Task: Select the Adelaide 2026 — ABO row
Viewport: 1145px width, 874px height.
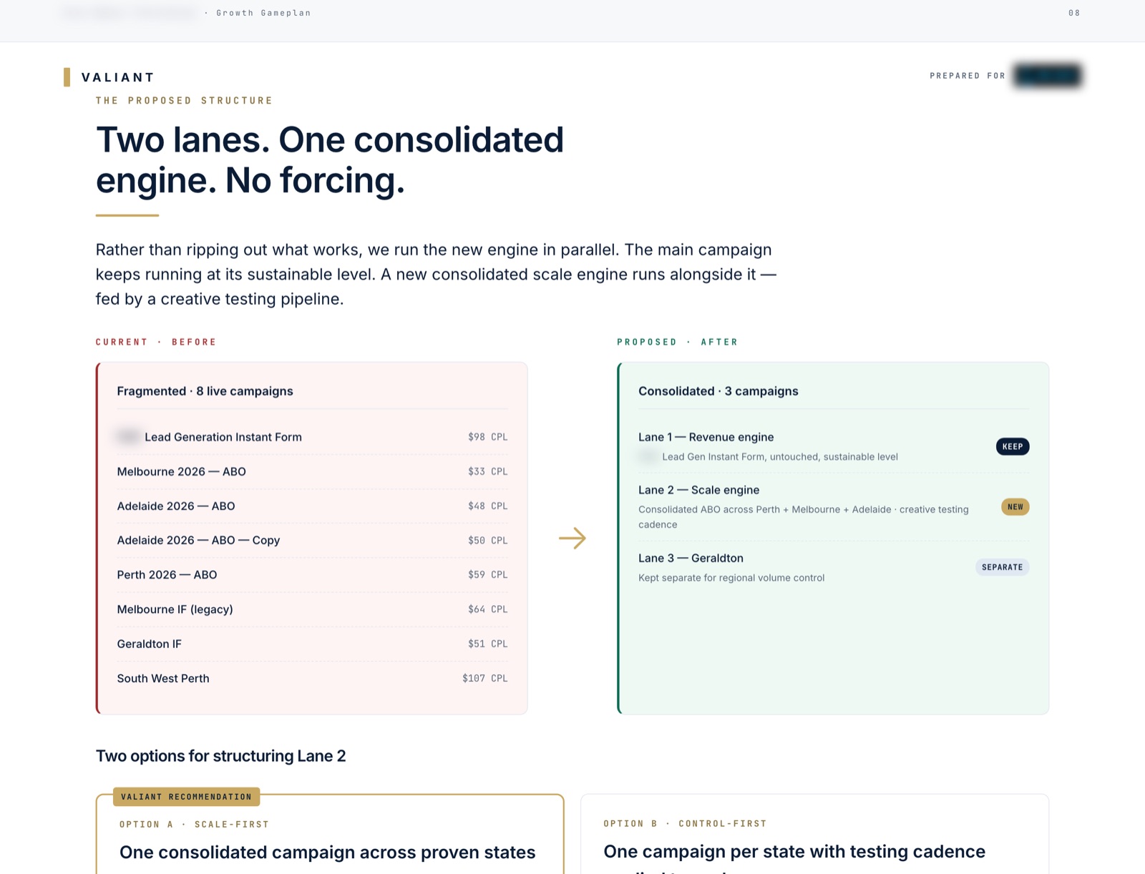Action: click(312, 506)
